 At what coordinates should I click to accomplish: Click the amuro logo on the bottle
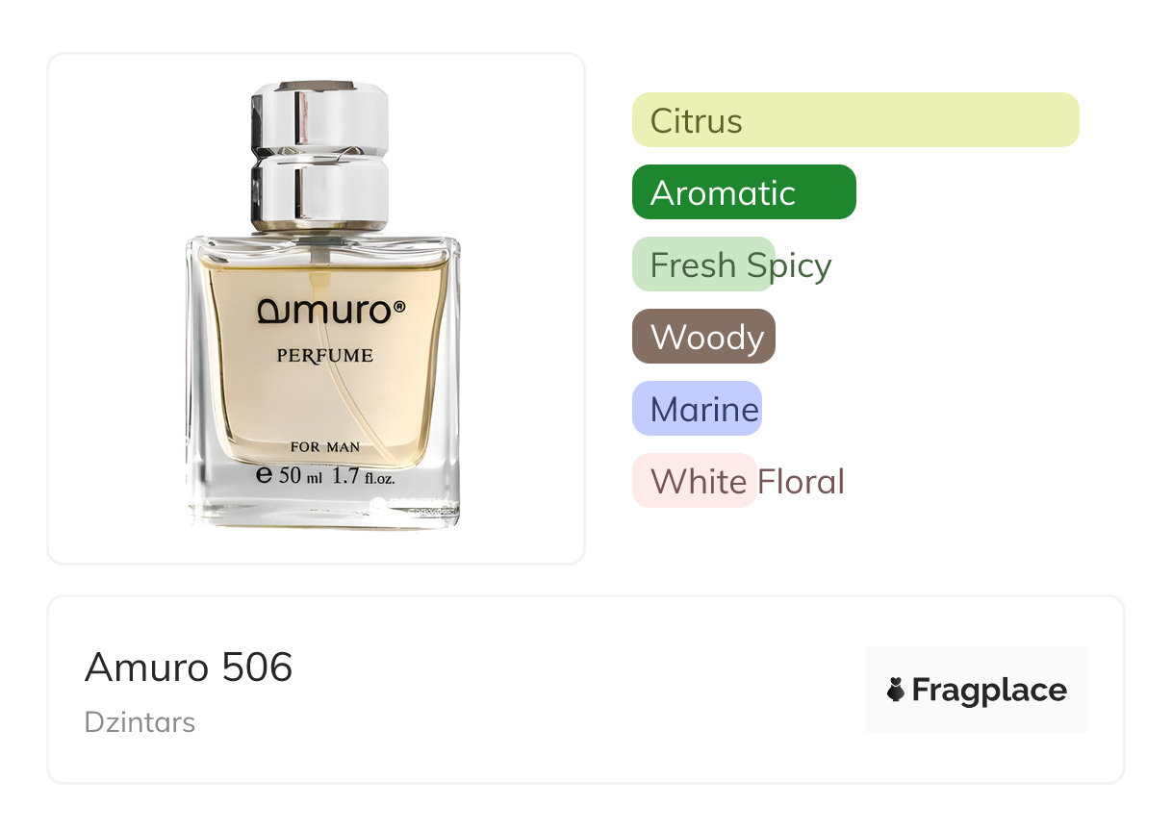pos(325,310)
